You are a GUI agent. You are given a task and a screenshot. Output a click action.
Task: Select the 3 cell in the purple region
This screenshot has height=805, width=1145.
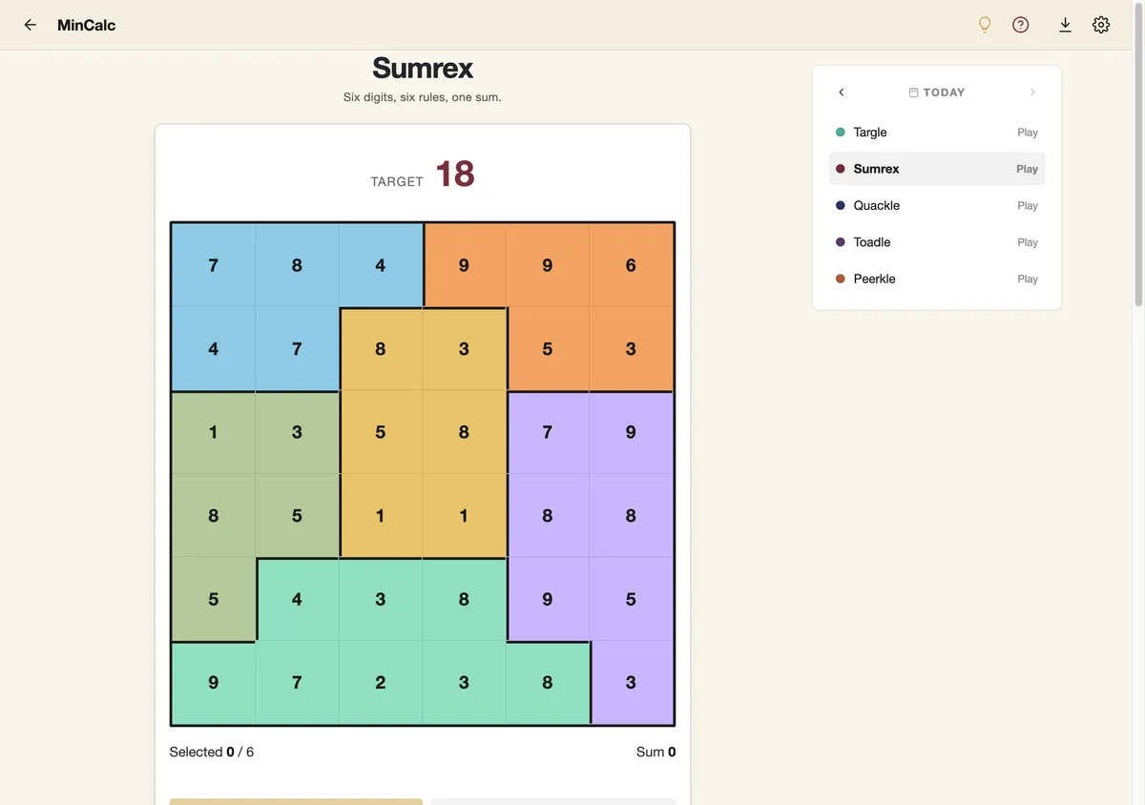tap(631, 683)
